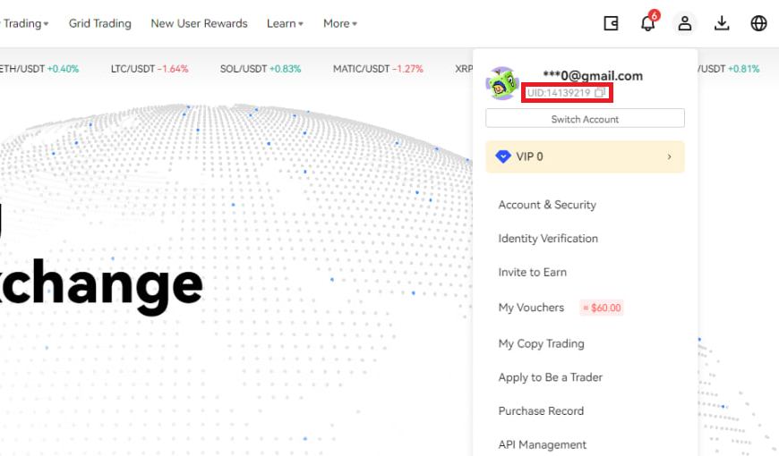Expand the Trading dropdown menu
This screenshot has width=779, height=456.
(26, 23)
